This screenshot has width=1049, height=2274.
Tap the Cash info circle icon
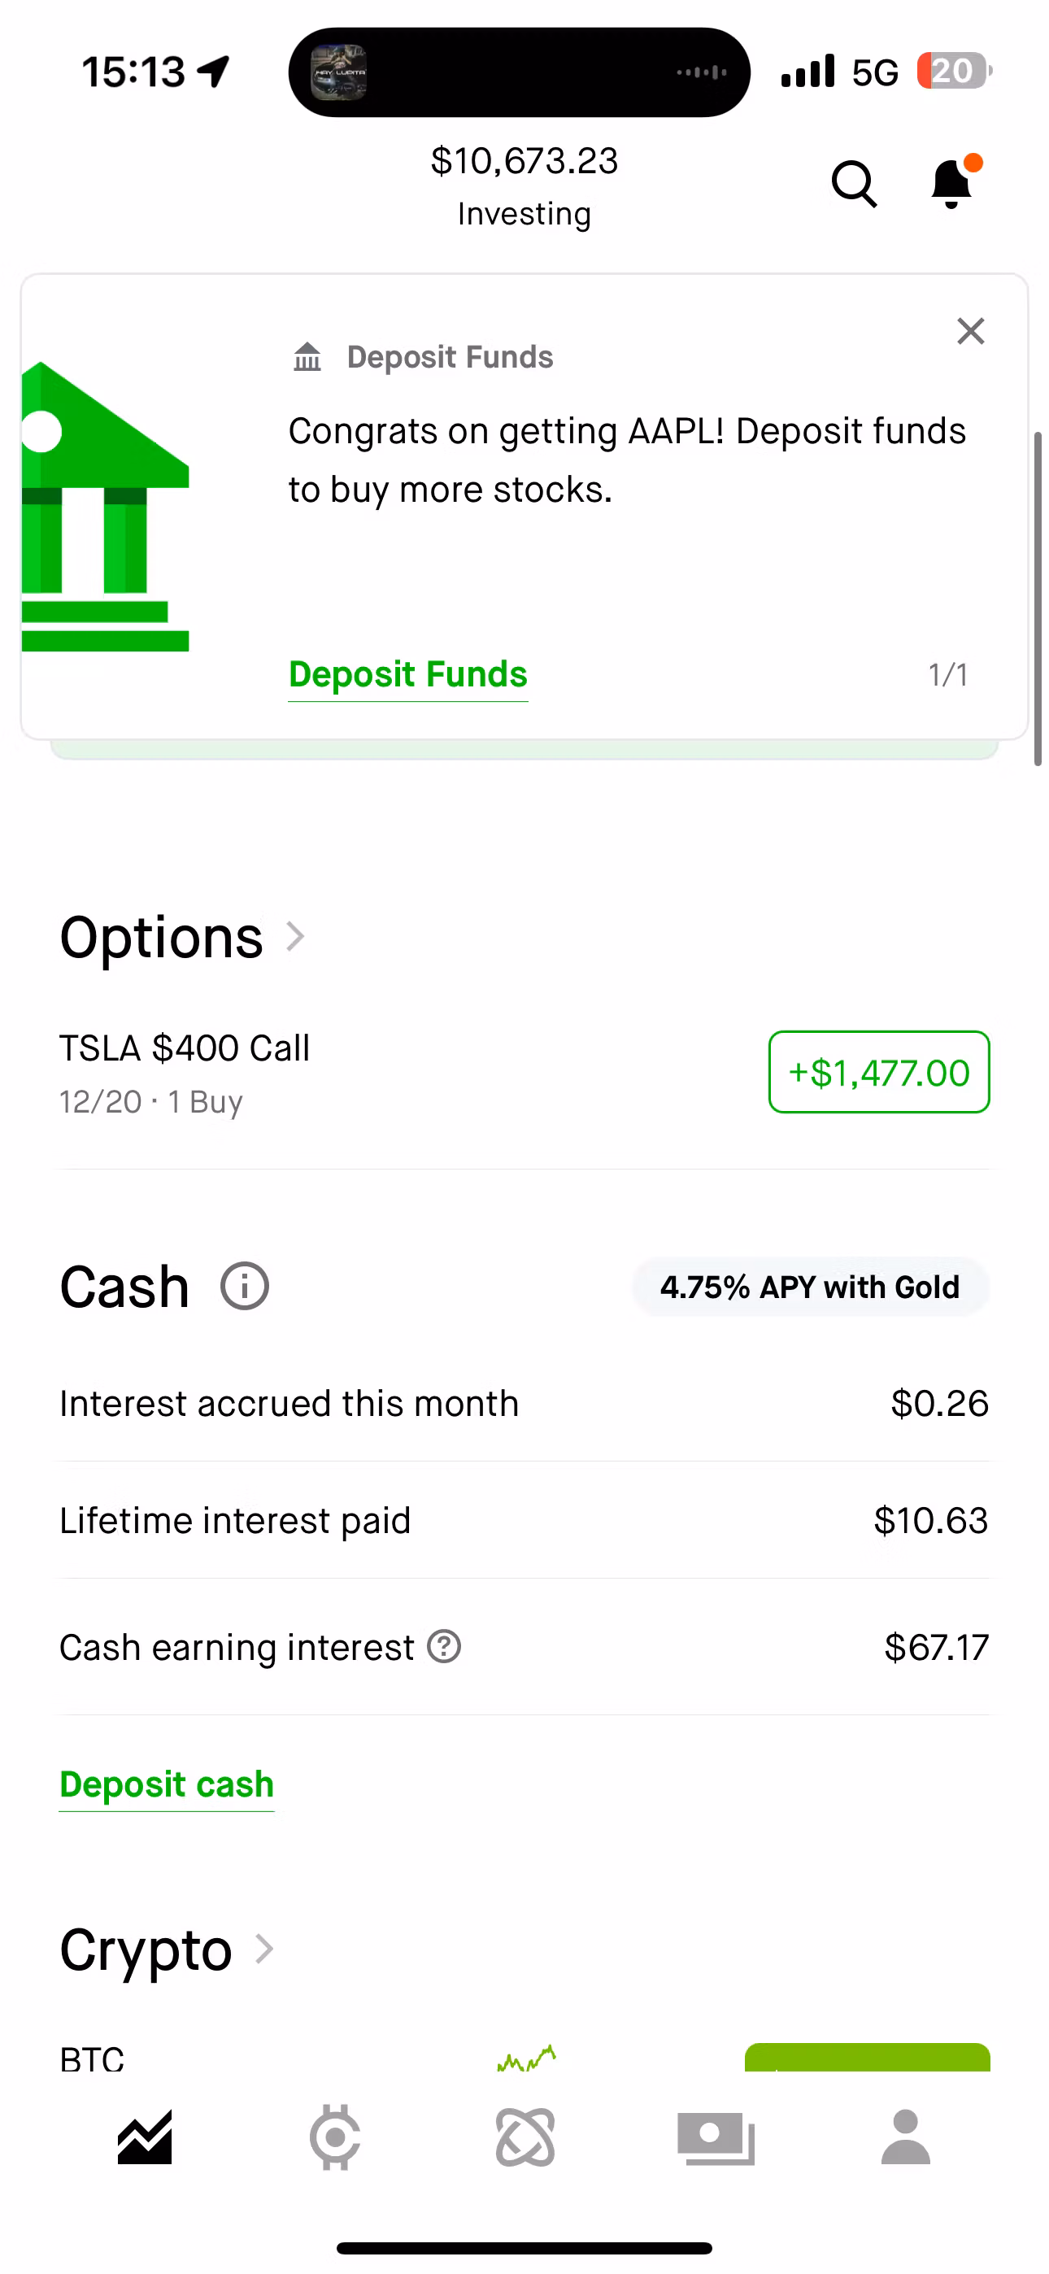pyautogui.click(x=245, y=1286)
